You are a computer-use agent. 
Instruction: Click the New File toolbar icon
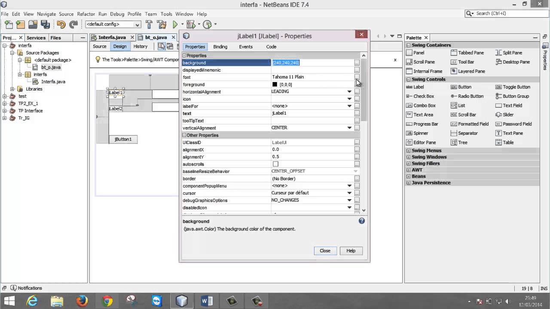click(x=8, y=24)
